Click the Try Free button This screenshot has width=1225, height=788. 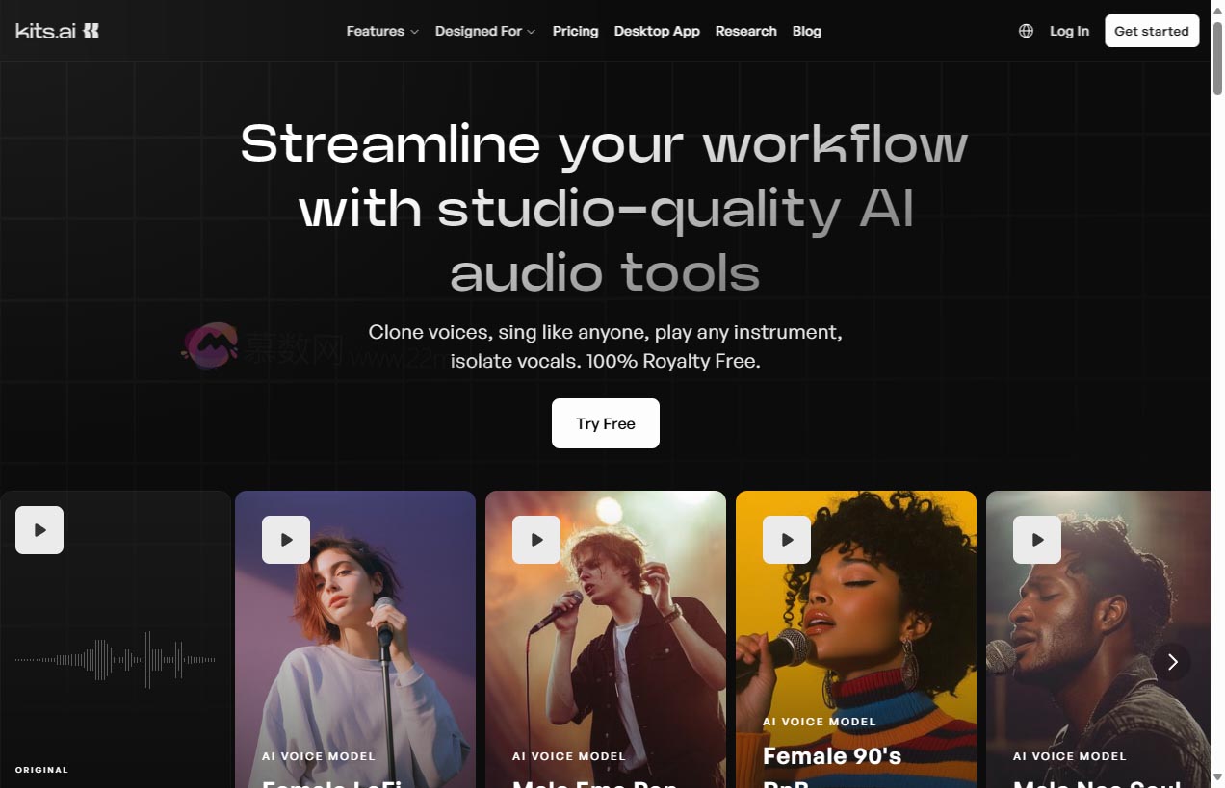[x=605, y=423]
